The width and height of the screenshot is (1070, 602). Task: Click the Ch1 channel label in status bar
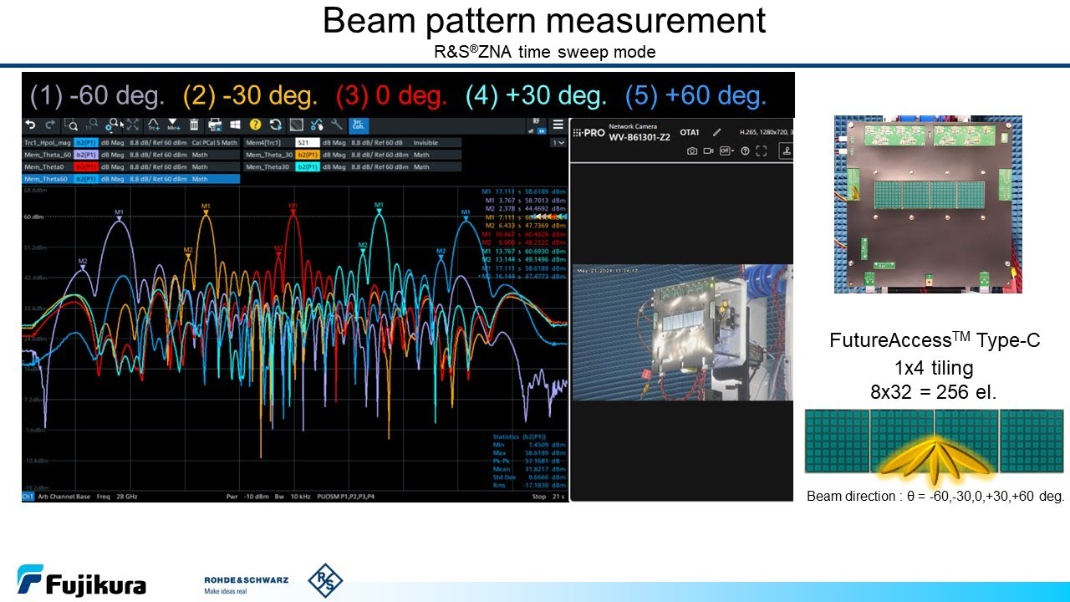click(28, 497)
